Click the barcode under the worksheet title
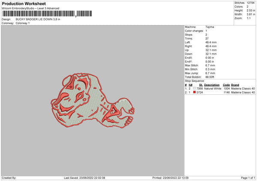257x181 pixels. (x=47, y=14)
